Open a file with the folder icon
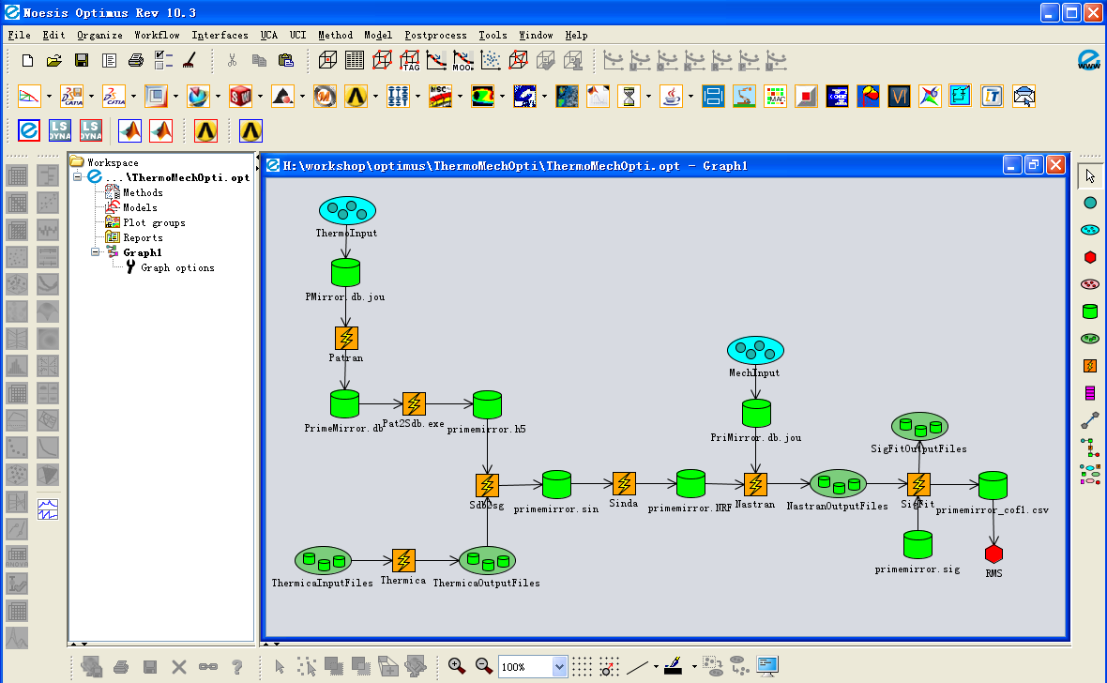The width and height of the screenshot is (1107, 683). (x=54, y=61)
